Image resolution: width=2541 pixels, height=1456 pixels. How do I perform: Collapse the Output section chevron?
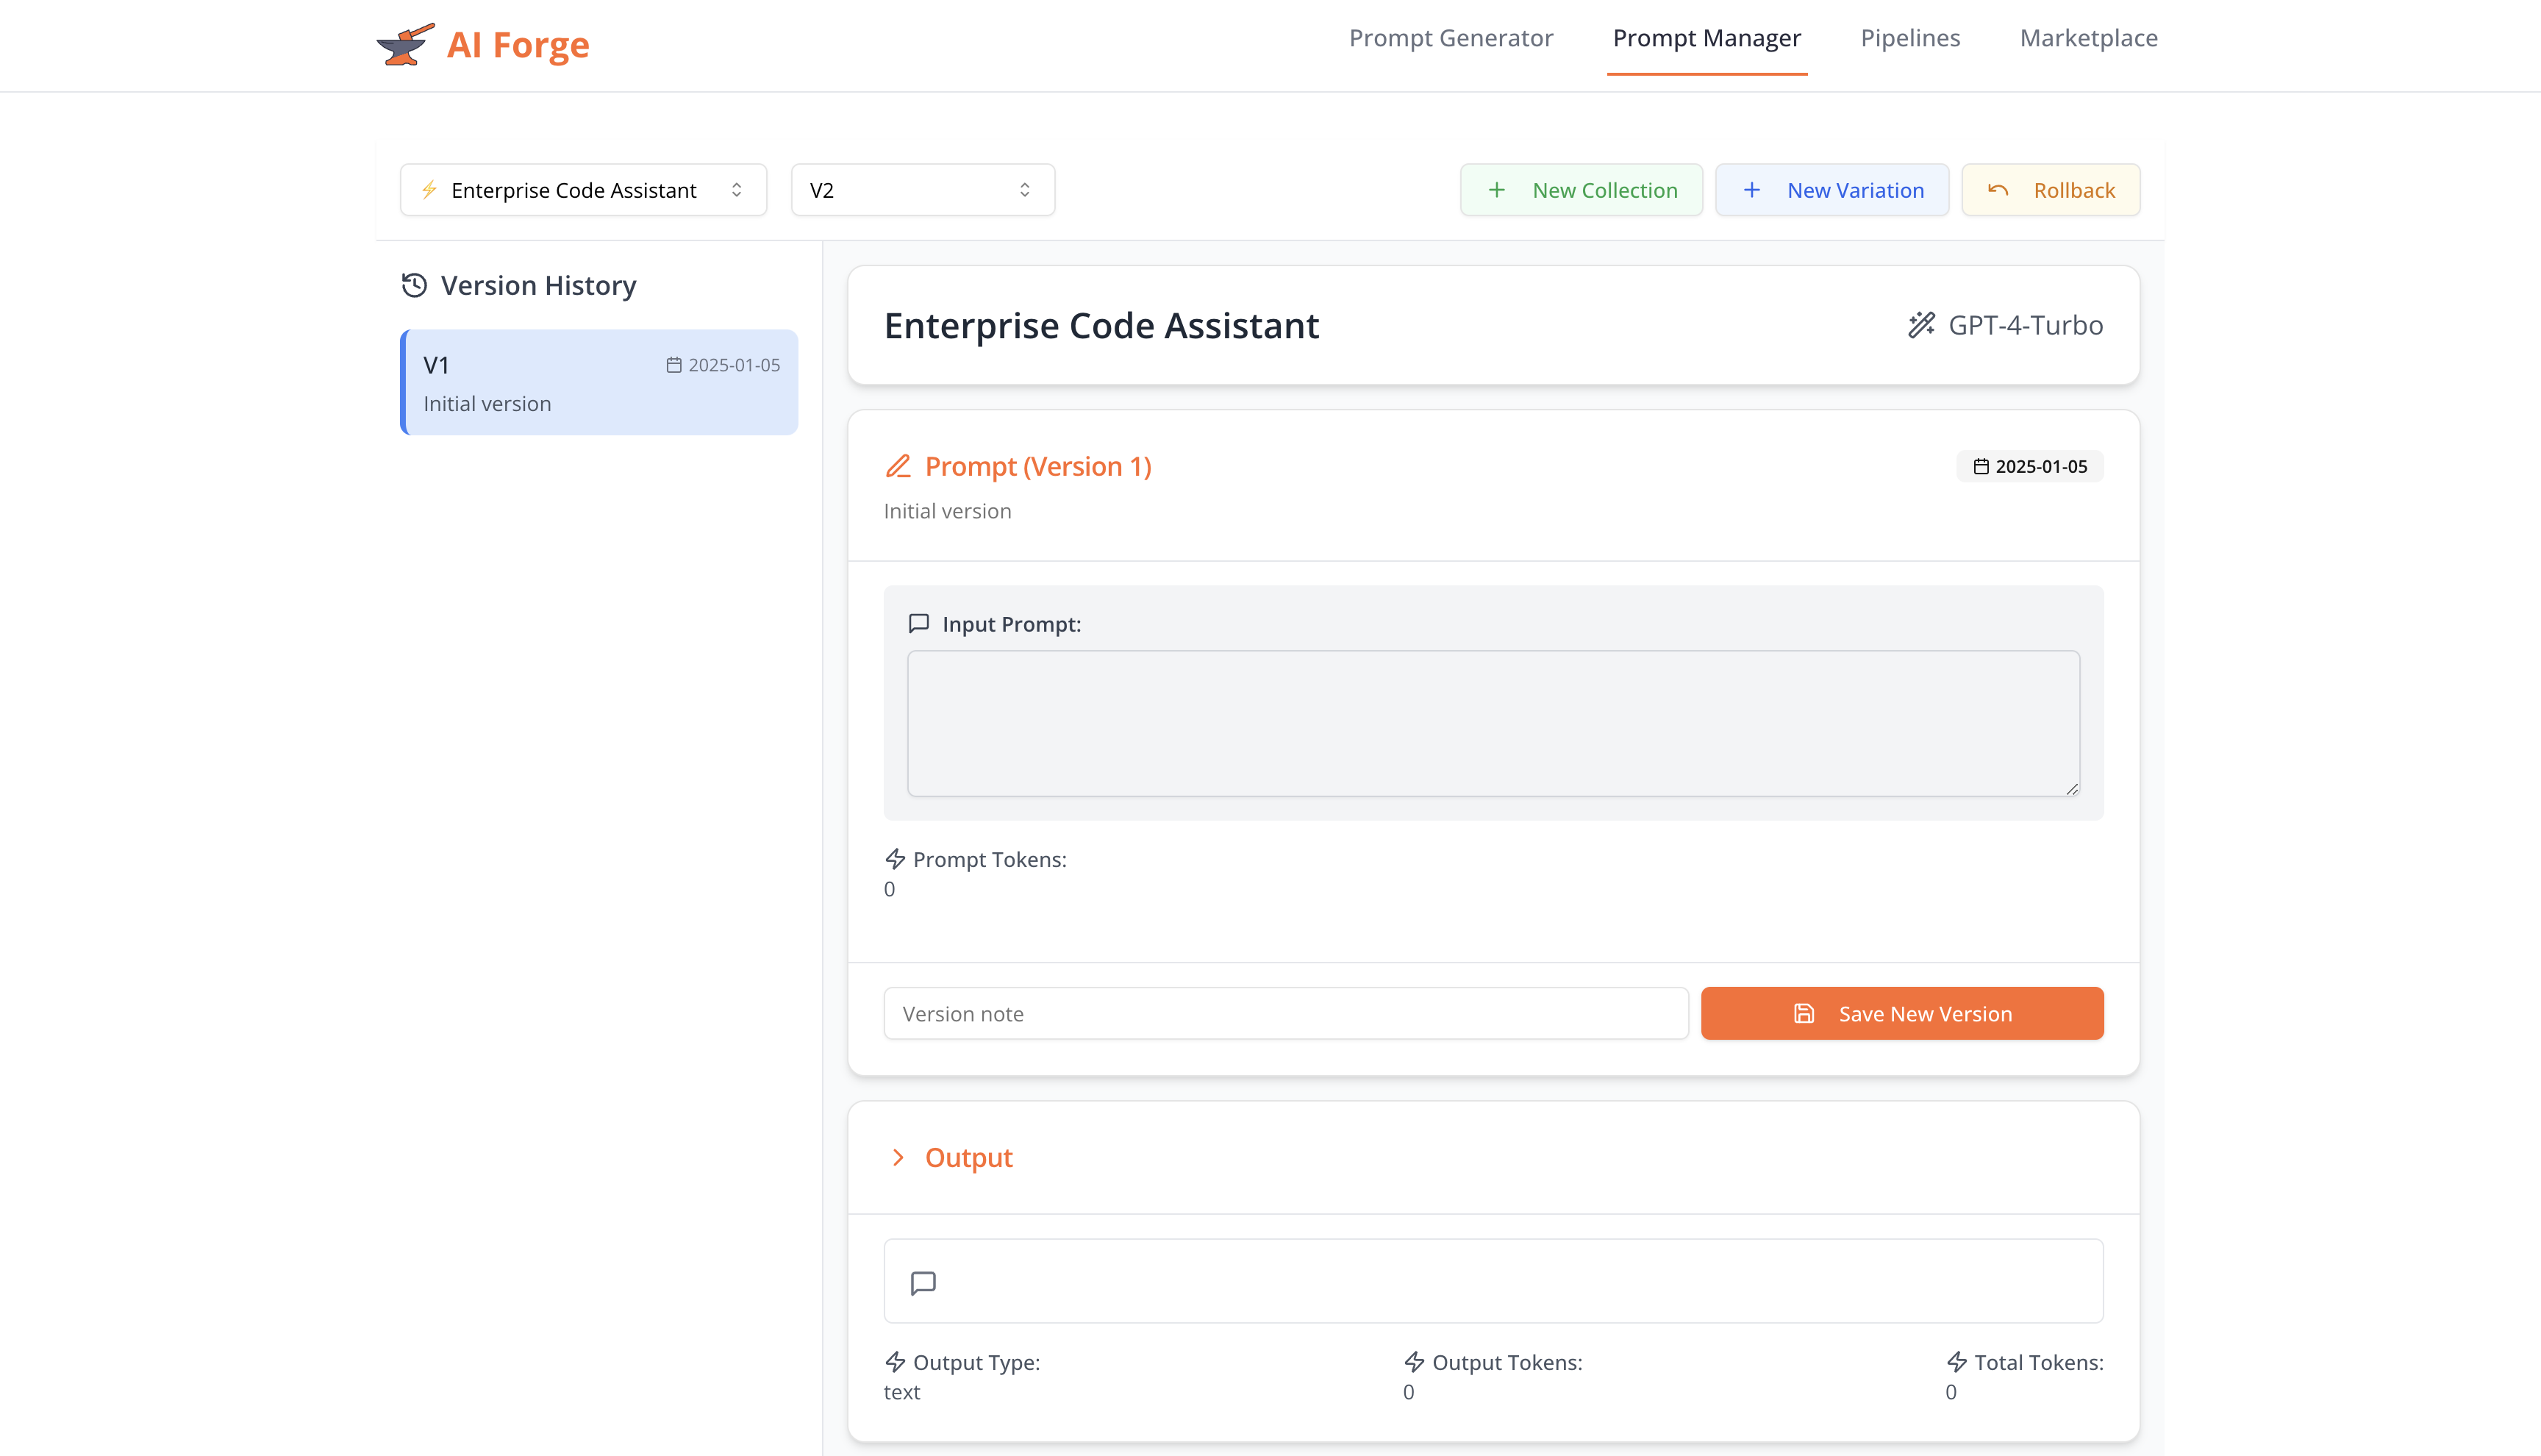898,1157
